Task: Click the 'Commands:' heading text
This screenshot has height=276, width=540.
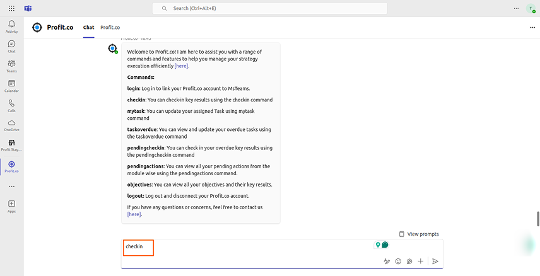Action: (x=141, y=77)
